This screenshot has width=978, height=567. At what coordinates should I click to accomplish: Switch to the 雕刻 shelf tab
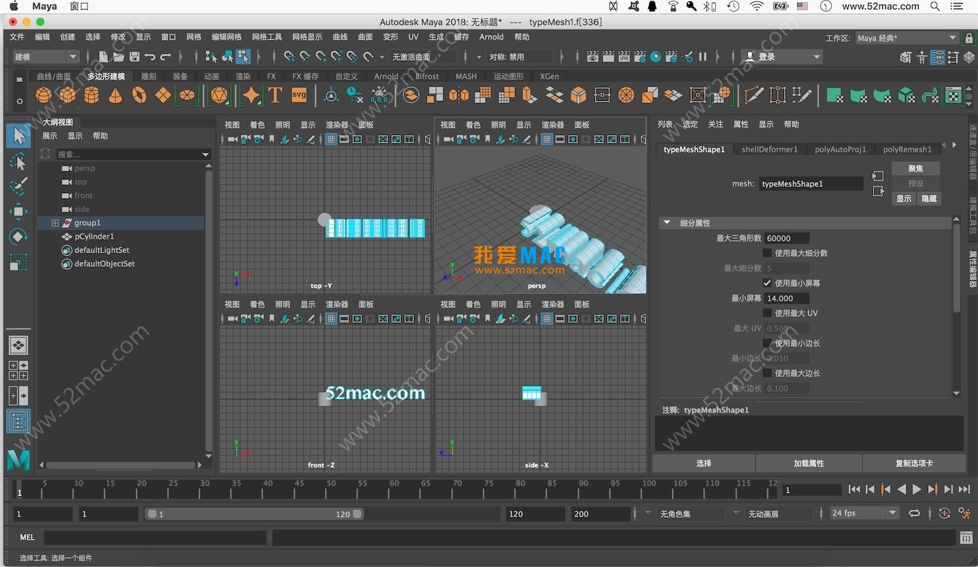149,76
